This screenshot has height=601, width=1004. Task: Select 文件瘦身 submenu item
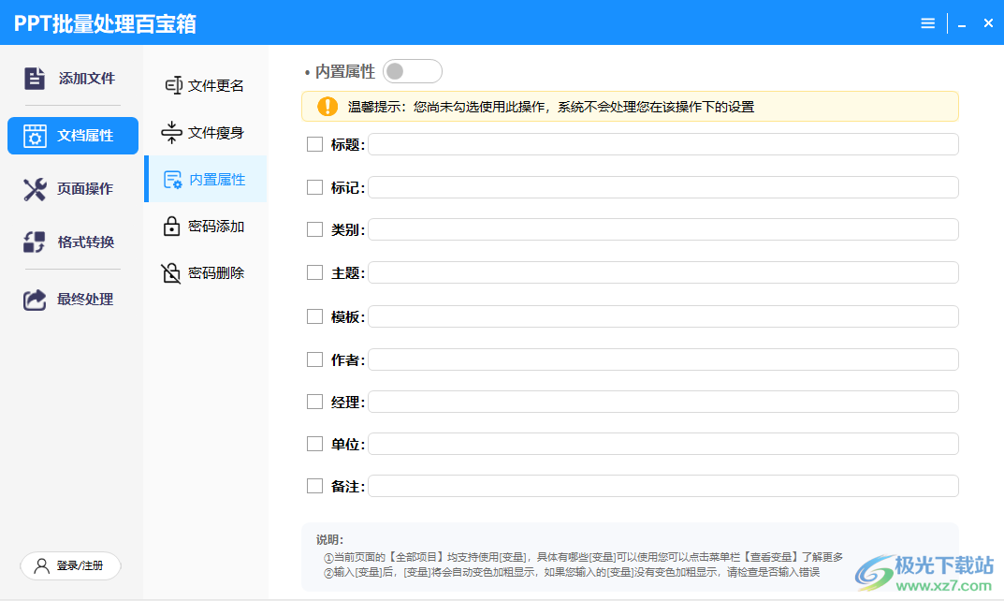click(x=206, y=133)
